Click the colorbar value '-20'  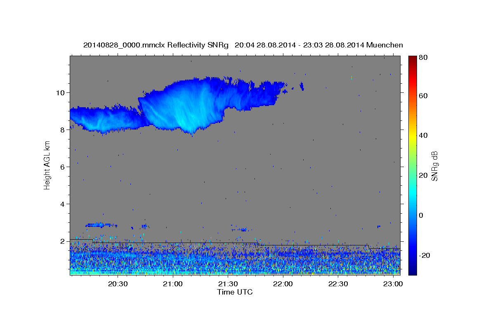[424, 255]
